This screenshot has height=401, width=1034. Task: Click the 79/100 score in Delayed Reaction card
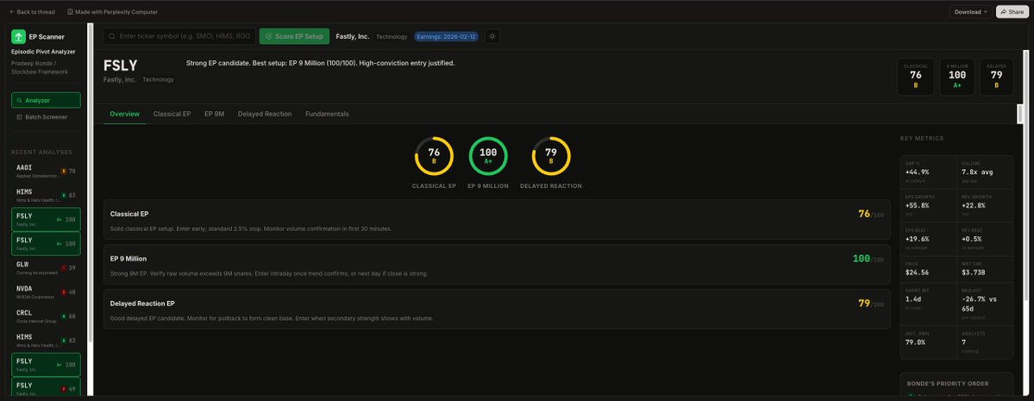870,304
